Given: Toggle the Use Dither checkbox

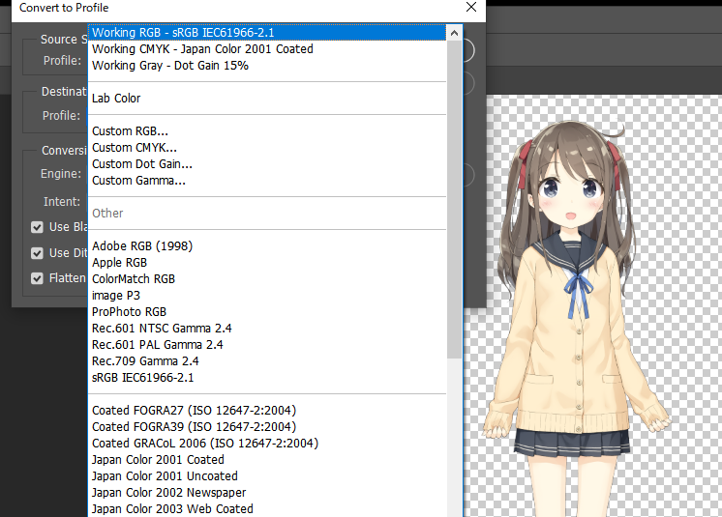Looking at the screenshot, I should point(38,253).
